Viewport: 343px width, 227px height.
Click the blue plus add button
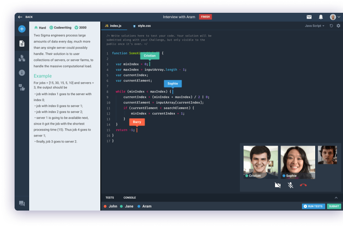point(21,29)
